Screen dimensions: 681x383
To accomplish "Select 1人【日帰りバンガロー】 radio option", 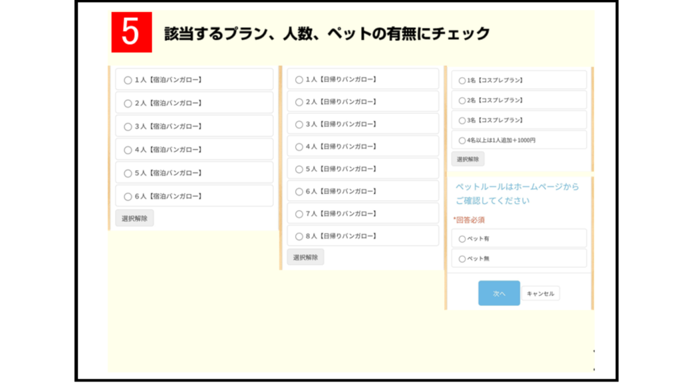I will tap(299, 80).
